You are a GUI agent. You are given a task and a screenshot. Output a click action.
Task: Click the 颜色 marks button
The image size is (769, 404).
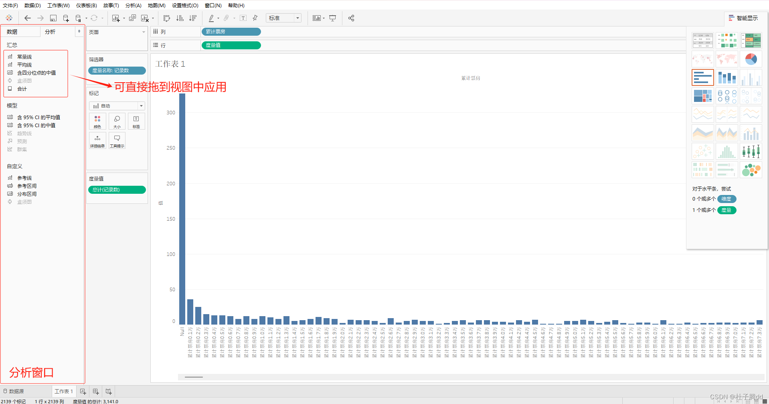pyautogui.click(x=97, y=121)
